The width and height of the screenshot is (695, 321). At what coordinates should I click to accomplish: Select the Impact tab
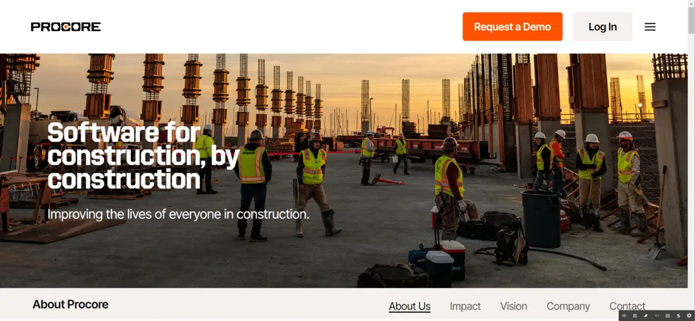465,306
